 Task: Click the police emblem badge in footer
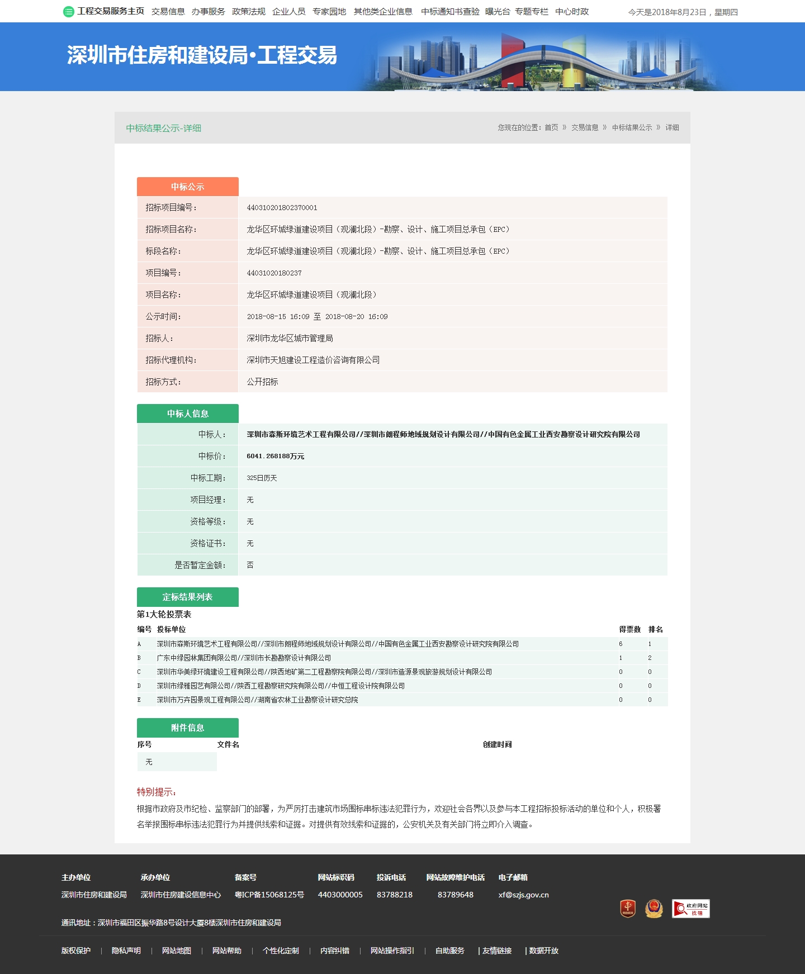[654, 908]
